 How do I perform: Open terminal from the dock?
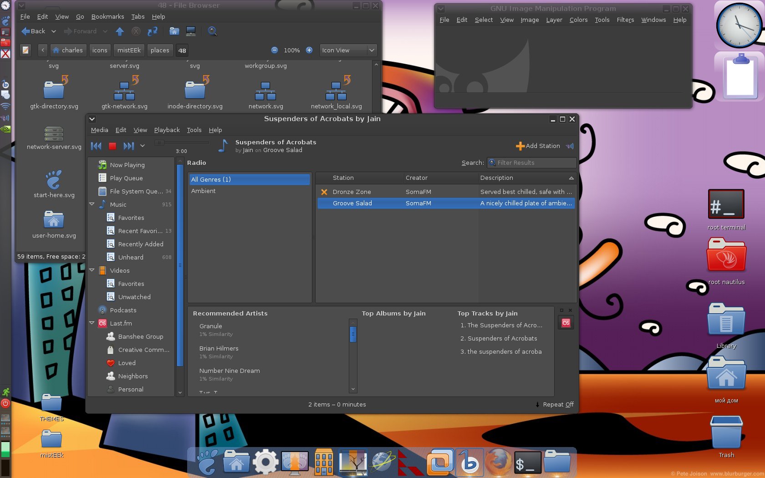pos(527,463)
